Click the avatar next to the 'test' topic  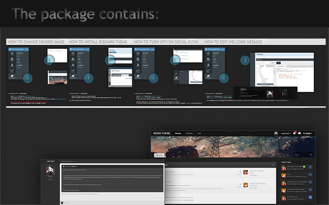[283, 175]
